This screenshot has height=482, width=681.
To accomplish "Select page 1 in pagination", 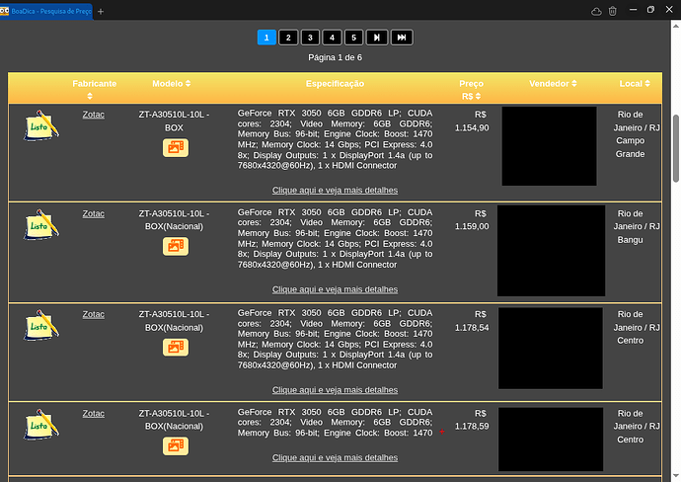I will pos(266,38).
